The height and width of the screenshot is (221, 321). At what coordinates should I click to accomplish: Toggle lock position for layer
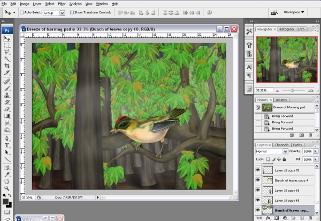point(279,159)
